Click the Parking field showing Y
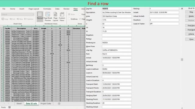Screen dimensions: 195x109 tap(164, 9)
